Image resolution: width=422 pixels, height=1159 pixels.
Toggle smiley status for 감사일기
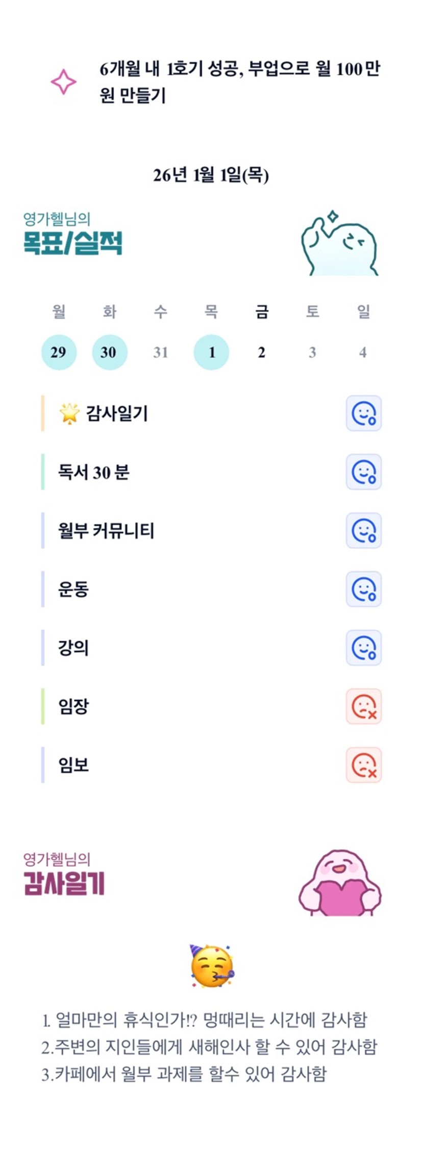pyautogui.click(x=363, y=413)
